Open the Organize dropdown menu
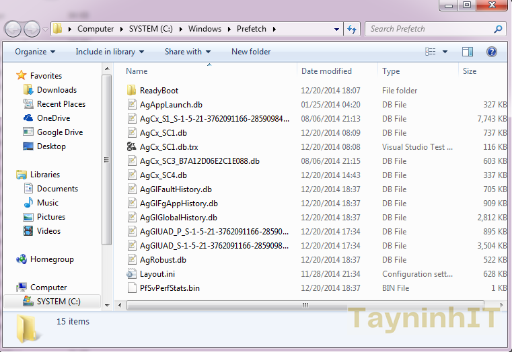The width and height of the screenshot is (512, 352). click(x=35, y=52)
